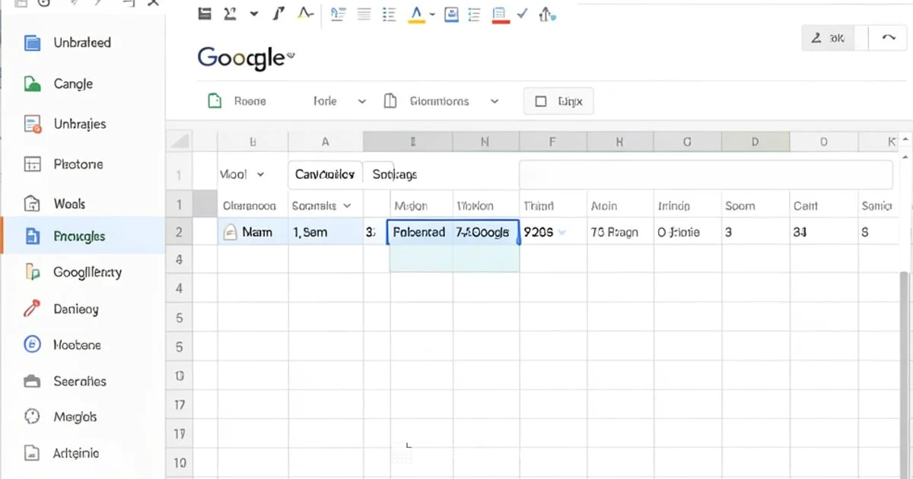Toggle the Bhjx checkbox
The image size is (913, 479).
541,101
